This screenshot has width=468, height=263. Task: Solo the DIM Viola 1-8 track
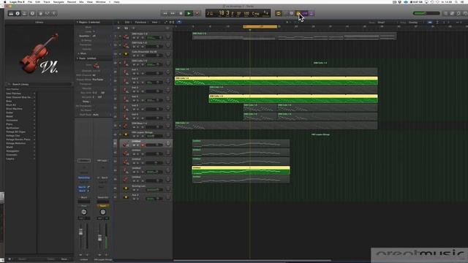coord(138,47)
